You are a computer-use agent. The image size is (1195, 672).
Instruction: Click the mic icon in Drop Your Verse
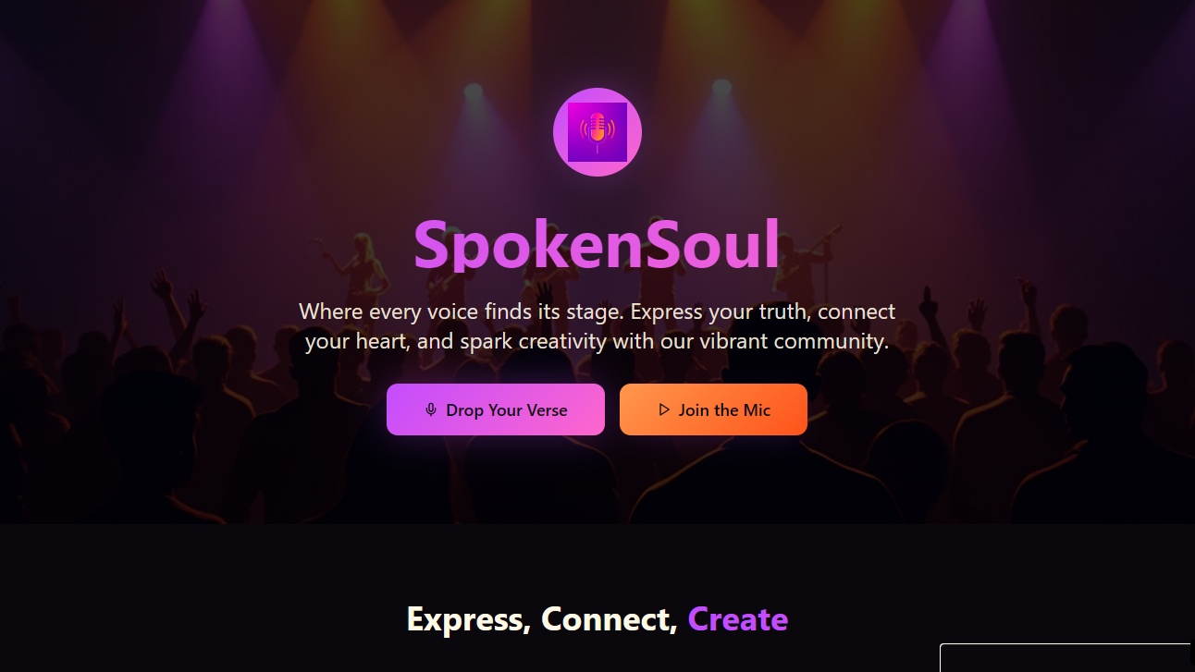(431, 409)
